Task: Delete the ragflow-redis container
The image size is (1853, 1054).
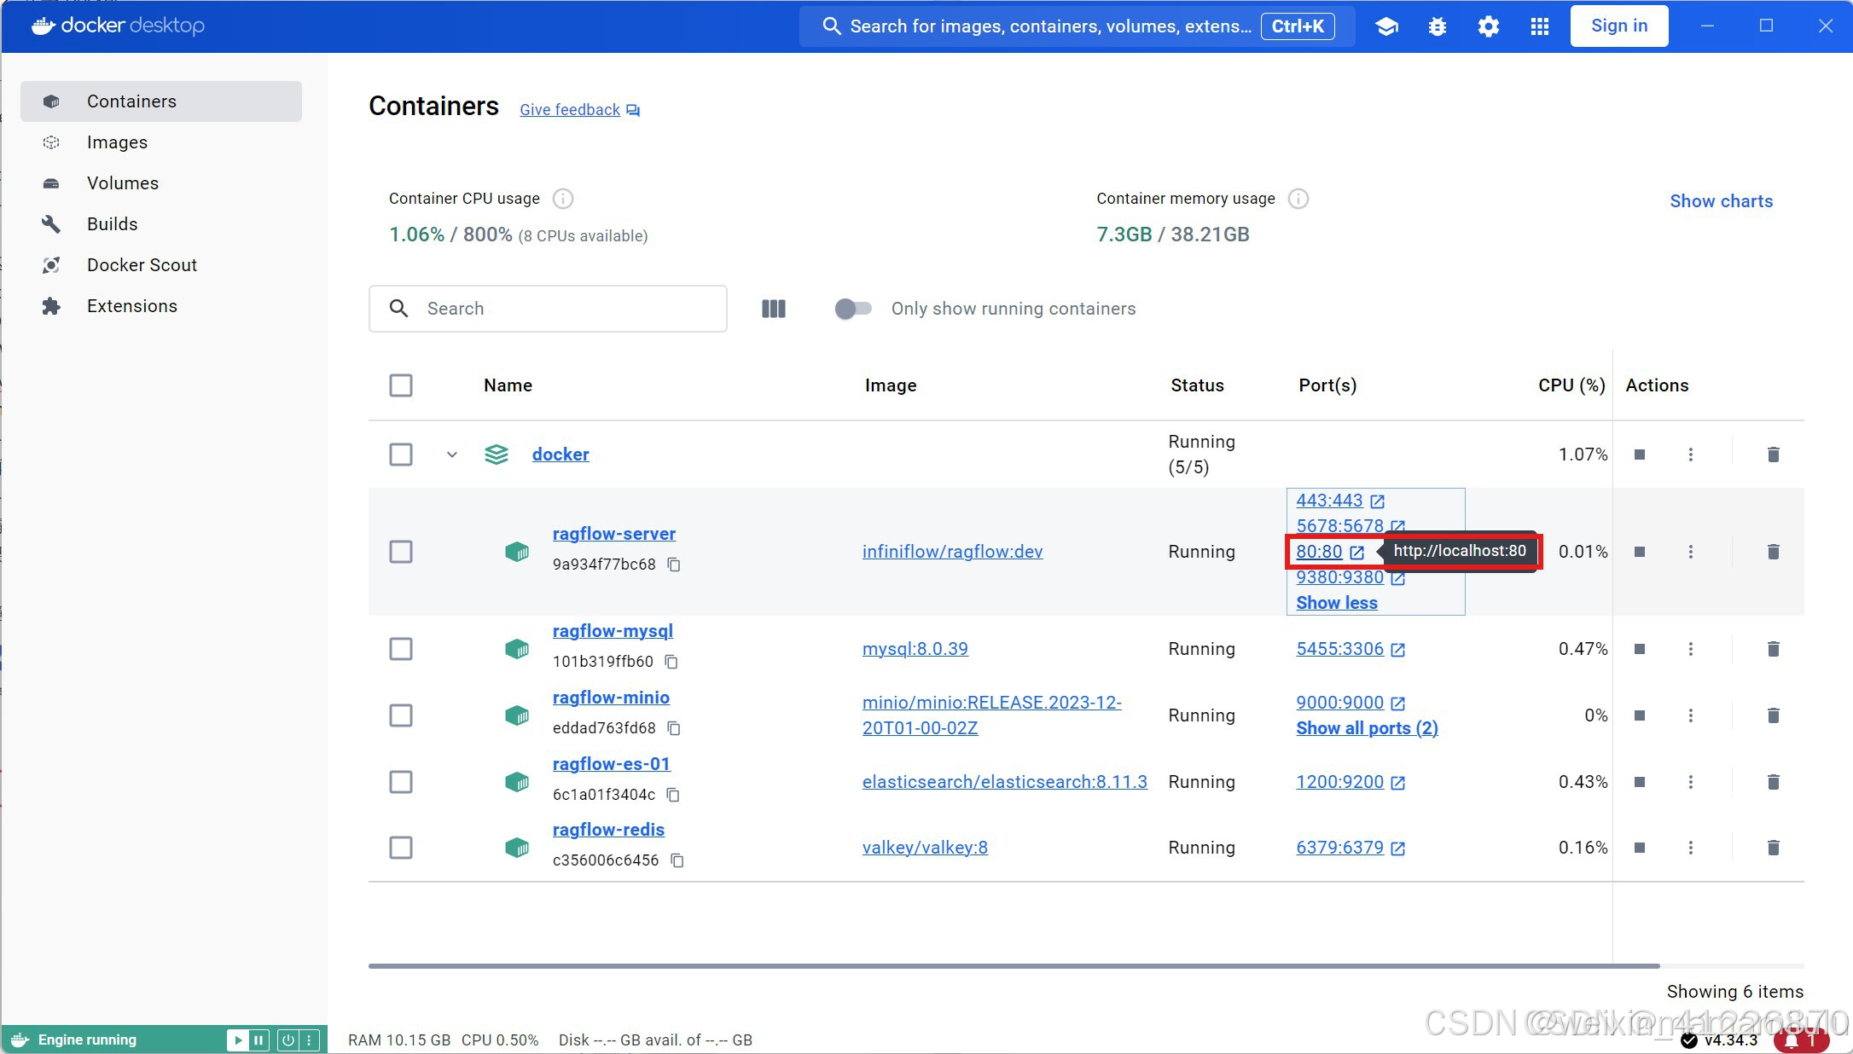Action: [1773, 848]
